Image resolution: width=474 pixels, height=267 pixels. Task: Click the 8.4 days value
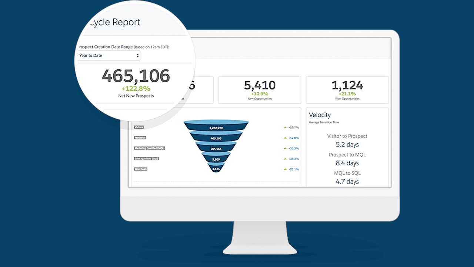point(347,163)
